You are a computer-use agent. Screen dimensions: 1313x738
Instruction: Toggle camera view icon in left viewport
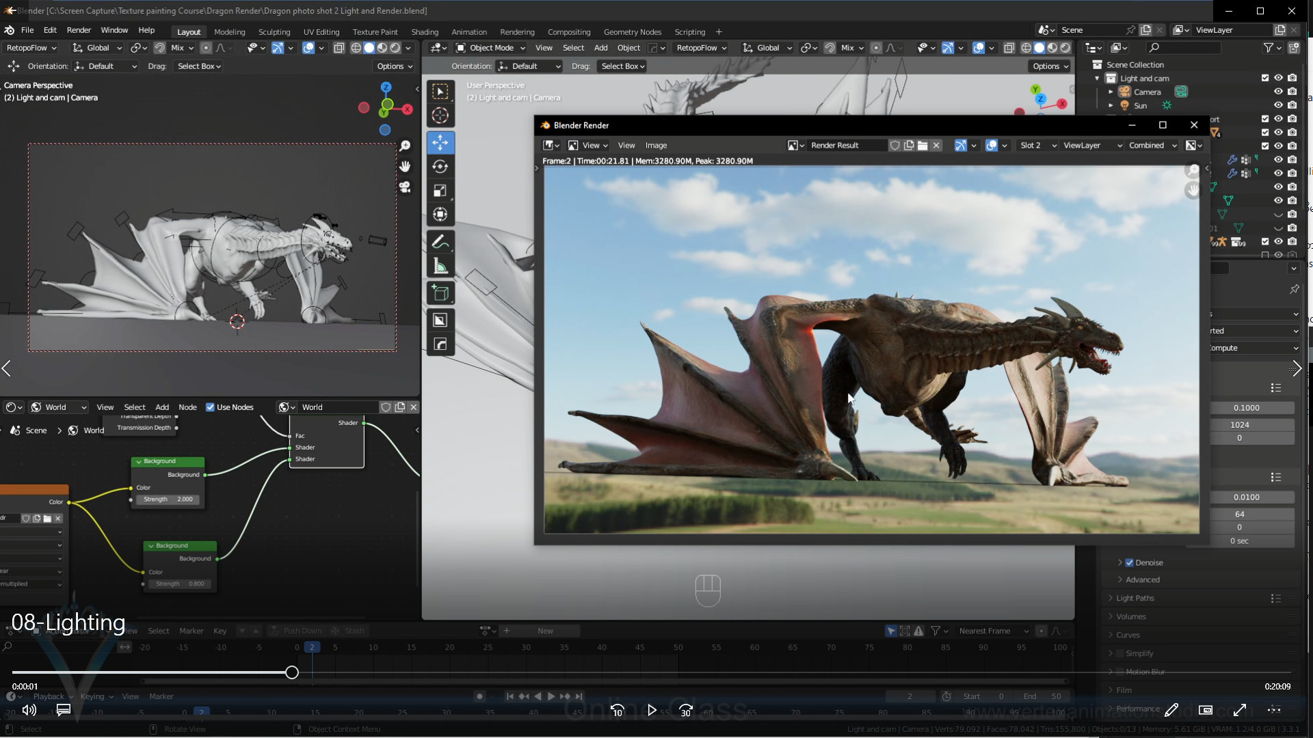[405, 187]
